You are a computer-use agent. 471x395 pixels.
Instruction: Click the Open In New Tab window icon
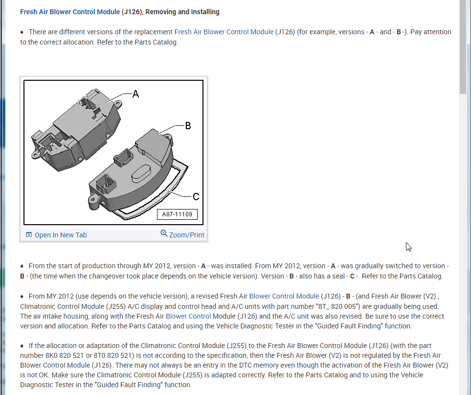click(x=29, y=234)
